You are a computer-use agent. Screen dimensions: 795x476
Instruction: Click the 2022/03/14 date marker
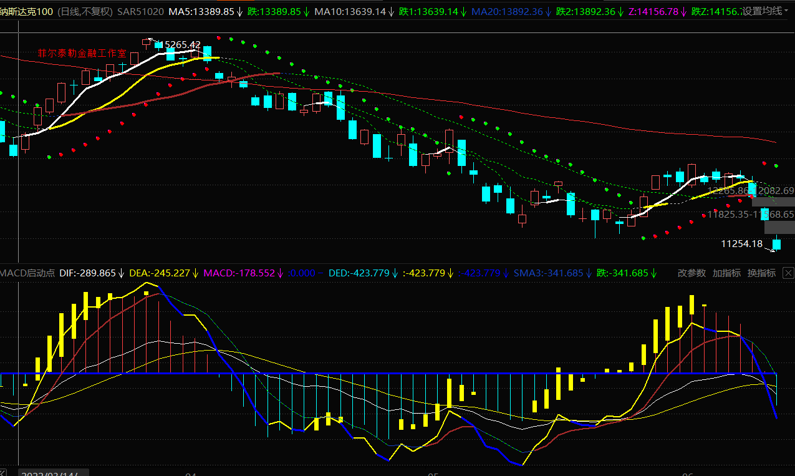pyautogui.click(x=50, y=474)
